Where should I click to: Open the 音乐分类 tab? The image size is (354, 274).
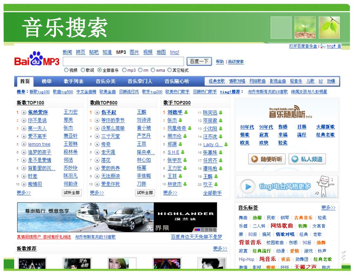(x=105, y=81)
